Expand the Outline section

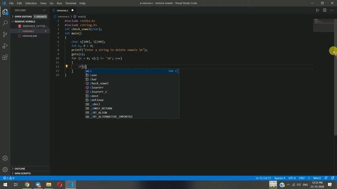30,169
